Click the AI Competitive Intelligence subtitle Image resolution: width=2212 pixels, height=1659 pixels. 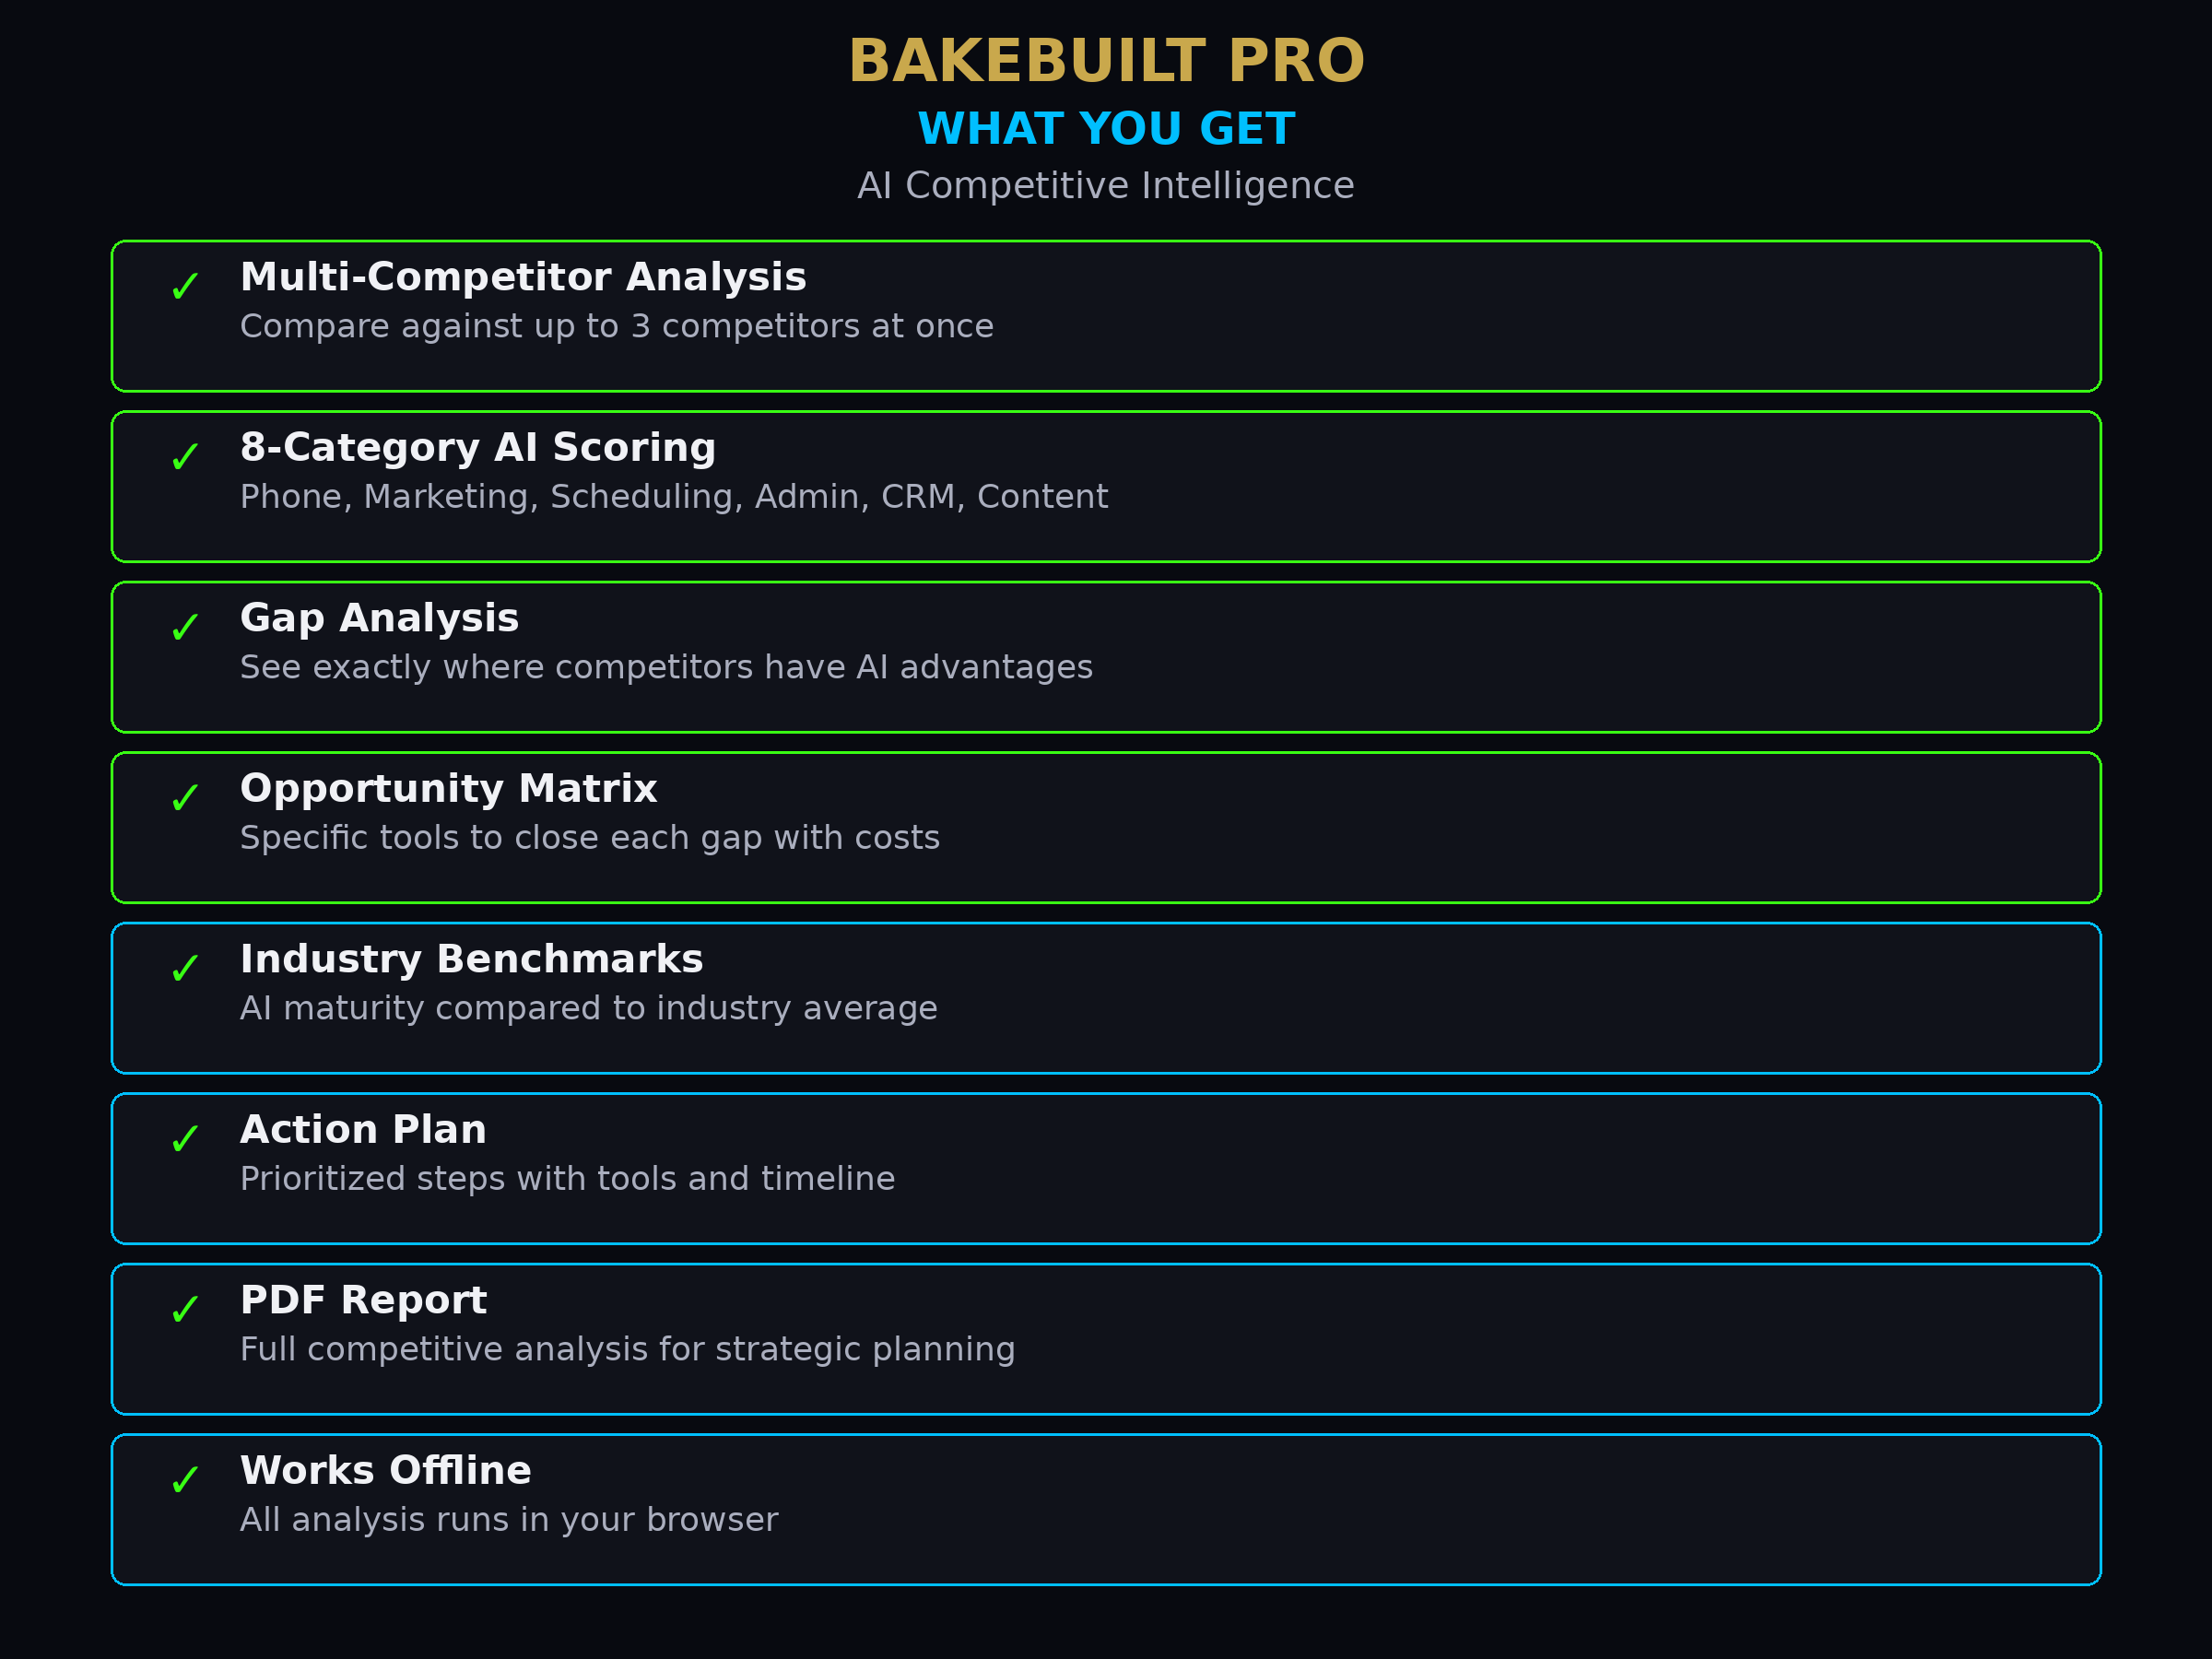tap(1106, 186)
